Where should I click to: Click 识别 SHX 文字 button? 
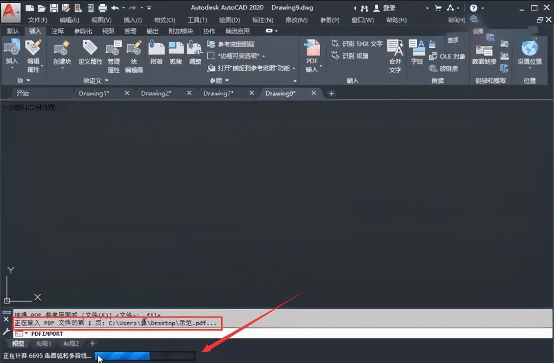coord(357,44)
